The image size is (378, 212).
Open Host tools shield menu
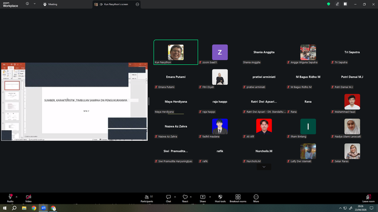click(220, 198)
